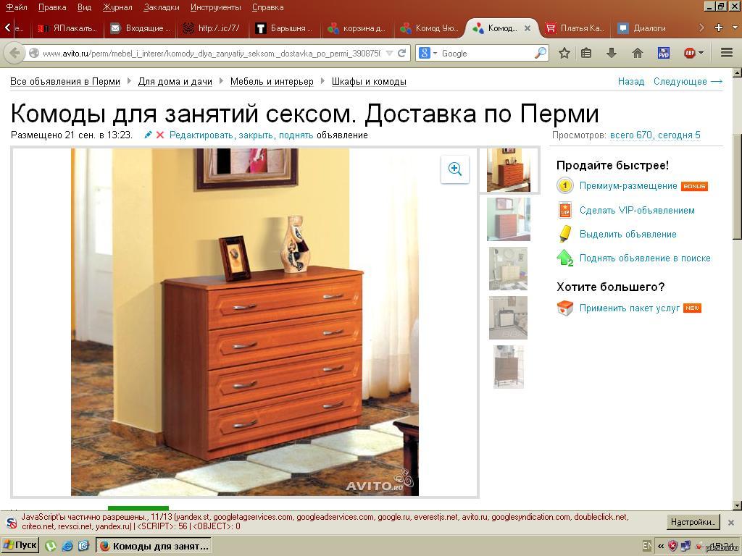Click the red X delete icon beside the pencil
Screen dimensions: 742x556
pos(160,135)
